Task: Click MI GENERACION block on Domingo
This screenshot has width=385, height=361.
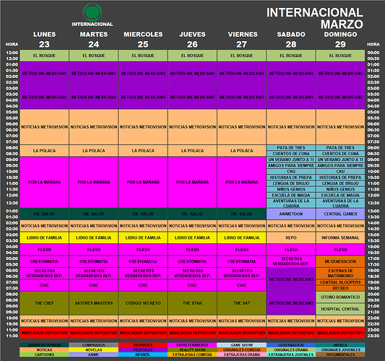Action: (x=340, y=261)
